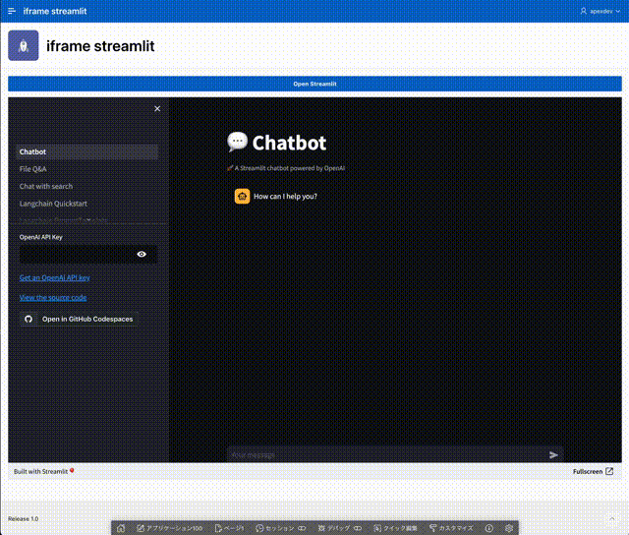Click the Release 1.0 footer text
Viewport: 629px width, 535px height.
(23, 519)
